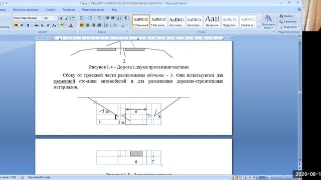Open line spacing options
The image size is (321, 180).
[x=106, y=25]
